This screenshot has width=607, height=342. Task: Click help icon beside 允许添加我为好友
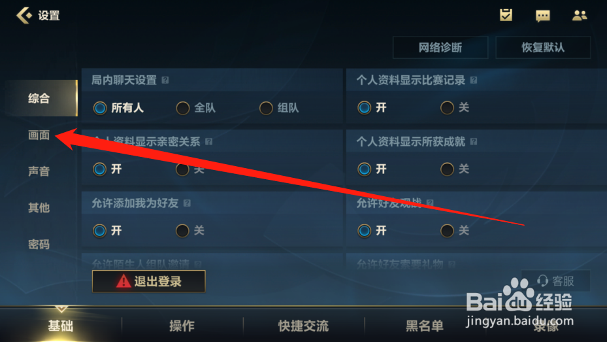coord(187,203)
